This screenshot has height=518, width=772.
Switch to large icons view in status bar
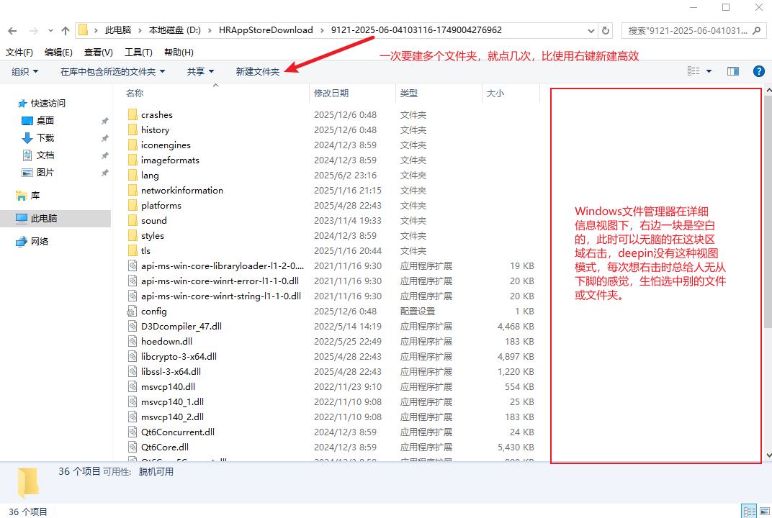[765, 511]
